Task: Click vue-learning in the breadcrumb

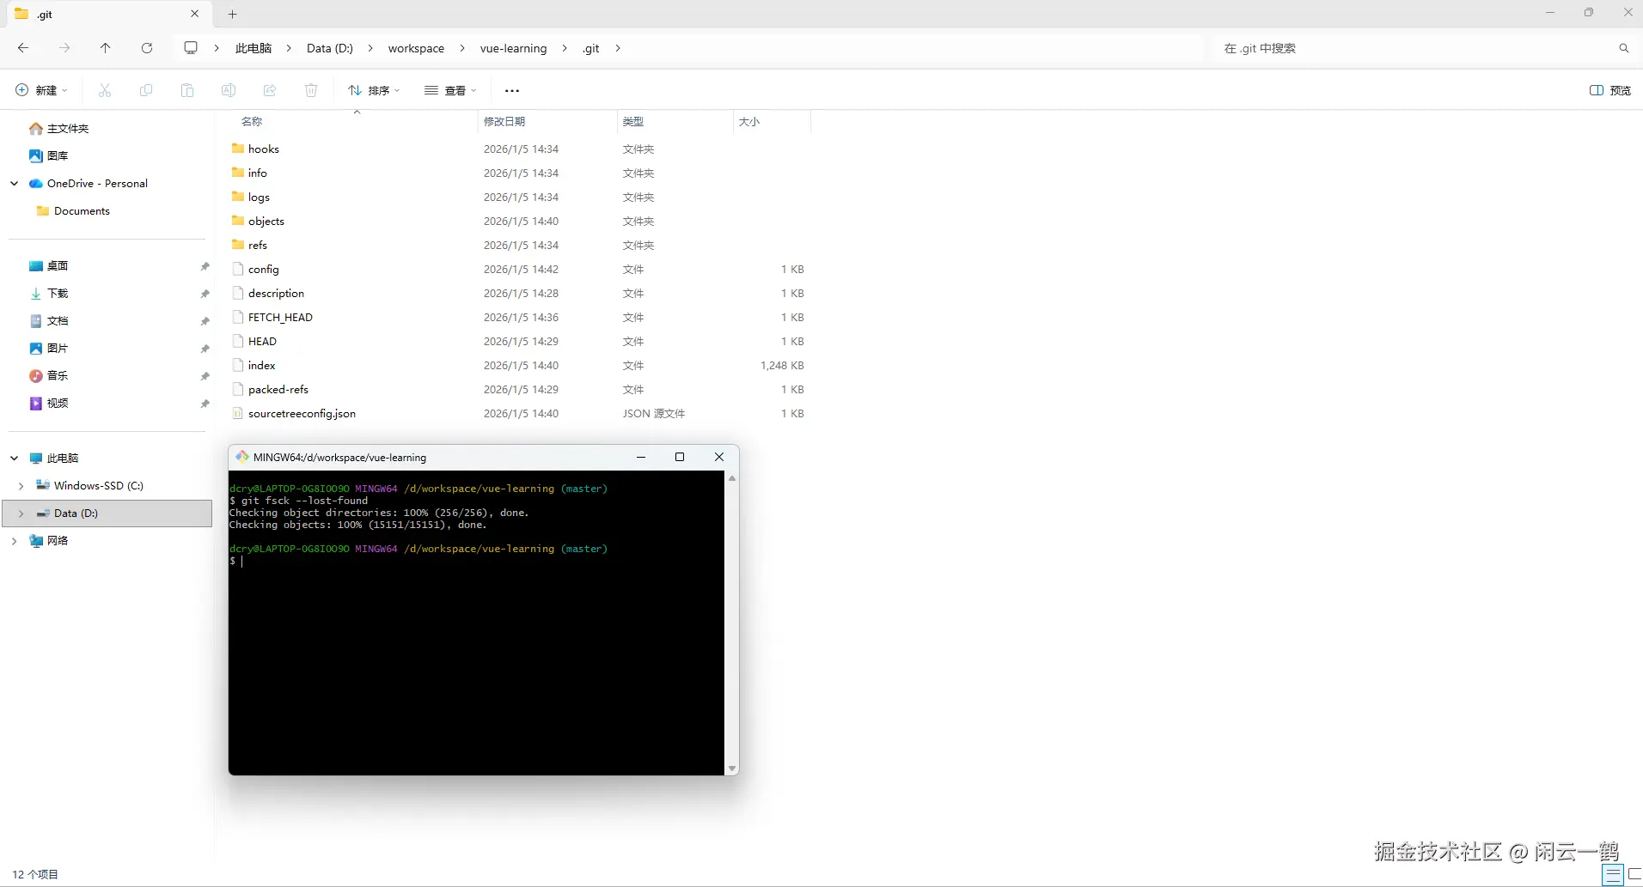Action: click(x=513, y=48)
